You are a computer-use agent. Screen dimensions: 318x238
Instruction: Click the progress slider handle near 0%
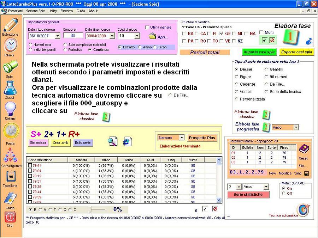tap(90, 209)
